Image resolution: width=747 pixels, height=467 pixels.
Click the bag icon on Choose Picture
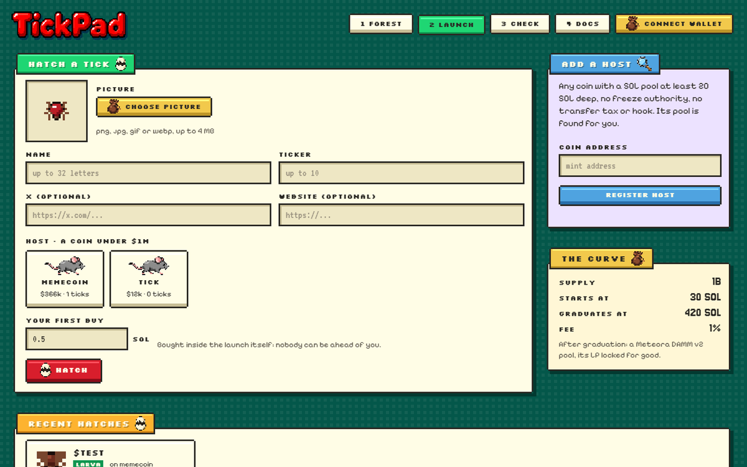click(x=113, y=106)
